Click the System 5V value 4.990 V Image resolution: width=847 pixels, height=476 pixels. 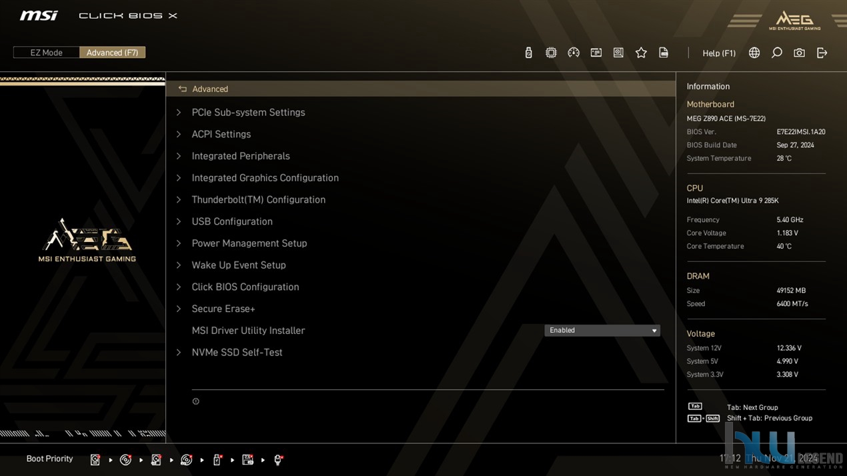pos(787,361)
